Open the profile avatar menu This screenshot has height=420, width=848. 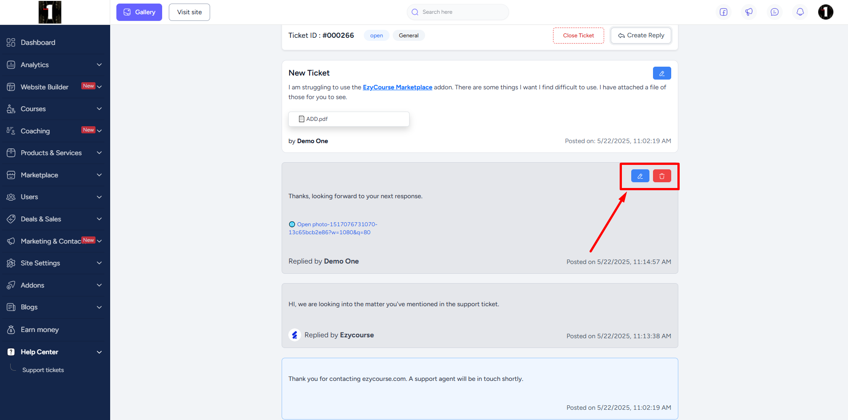[826, 12]
